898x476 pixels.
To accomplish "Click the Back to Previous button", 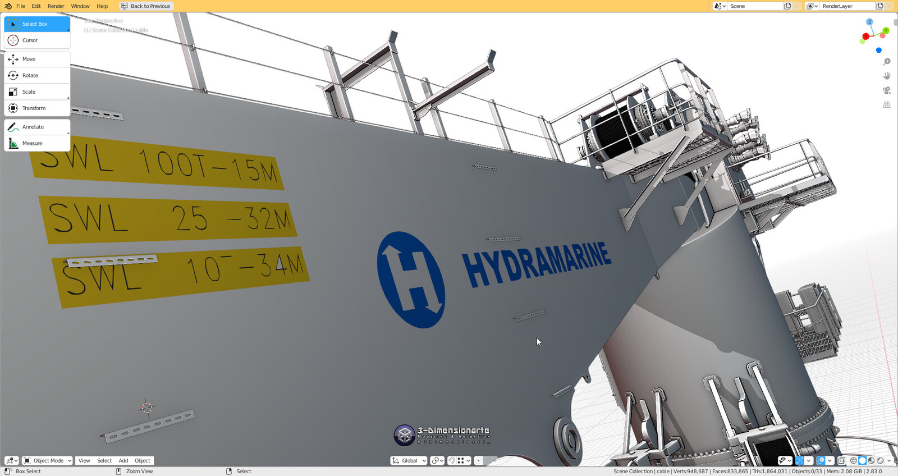I will 146,6.
